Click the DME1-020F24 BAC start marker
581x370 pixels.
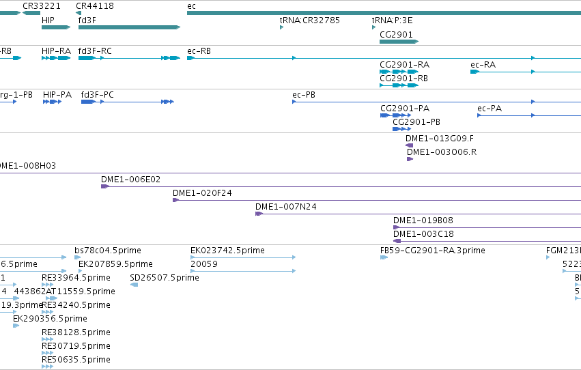(x=176, y=200)
